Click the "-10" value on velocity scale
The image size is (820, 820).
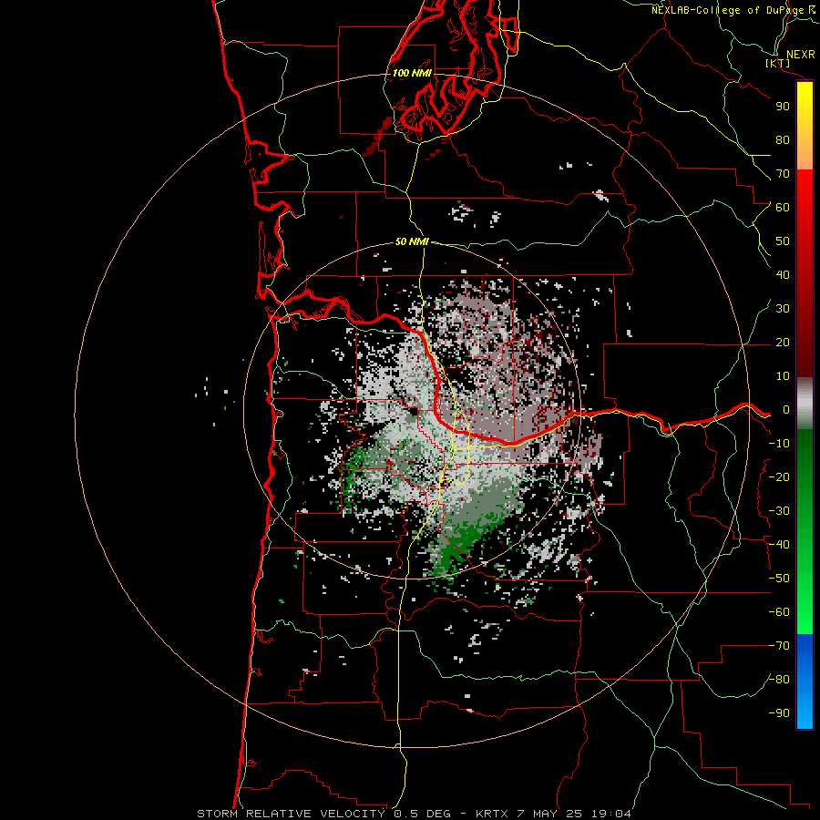pos(779,444)
